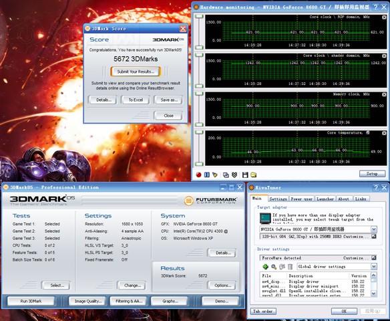The height and width of the screenshot is (321, 390).
Task: Close the Memory clock graph
Action: point(384,94)
